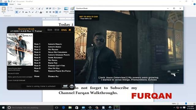
Task: Copy the selected text
Action: tap(10, 10)
